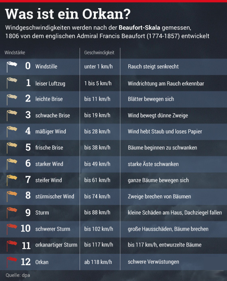This screenshot has width=227, height=281.
Task: Select the windsock icon for schwache Brise
Action: click(x=12, y=116)
